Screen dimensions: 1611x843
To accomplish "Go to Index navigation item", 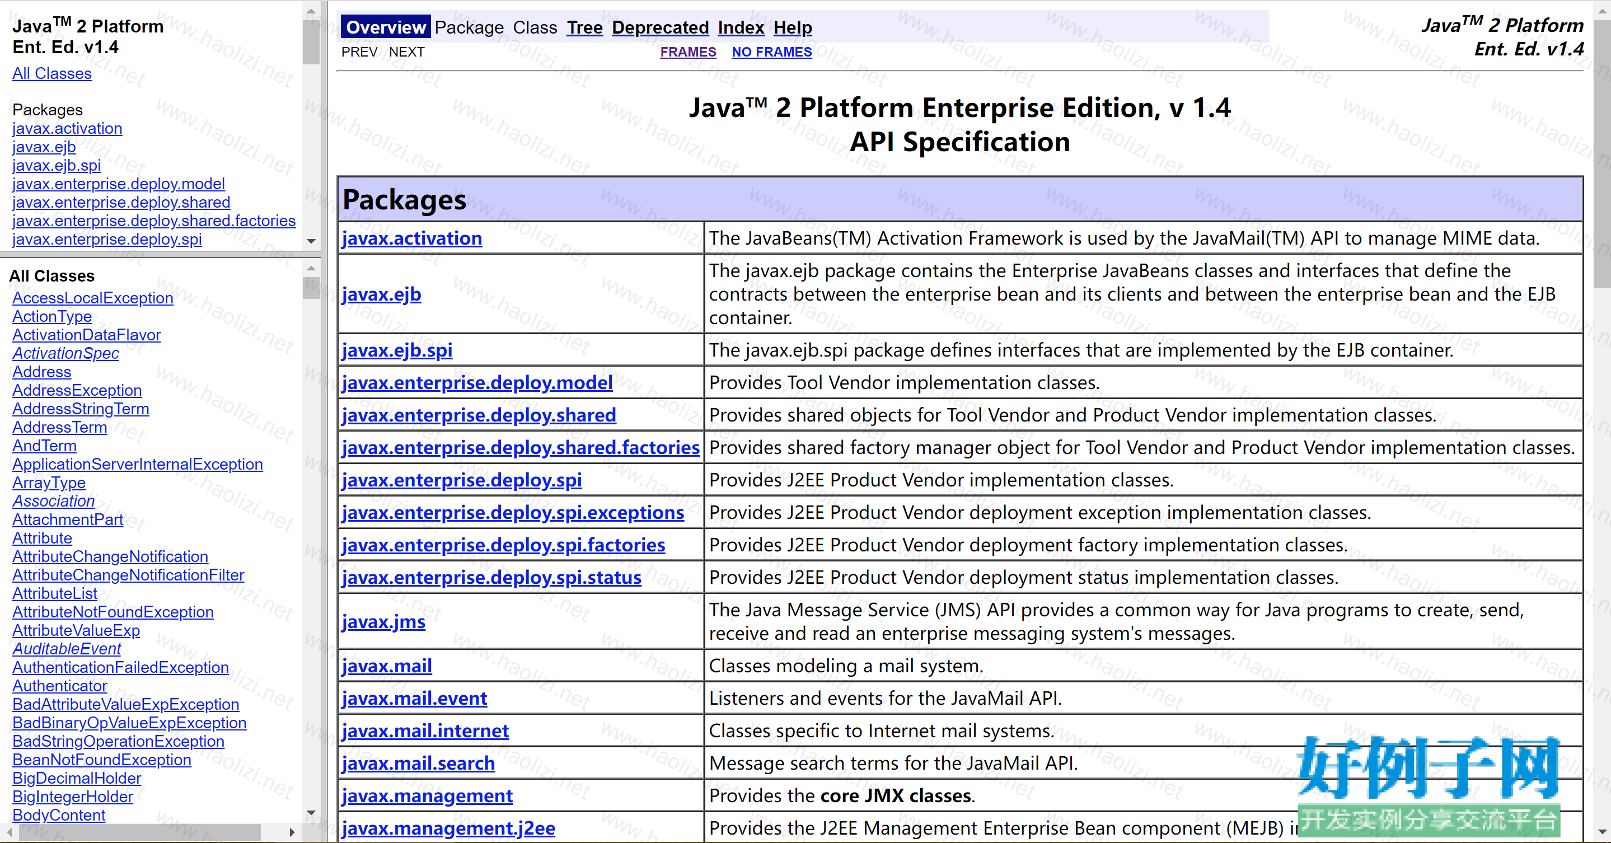I will tap(741, 27).
